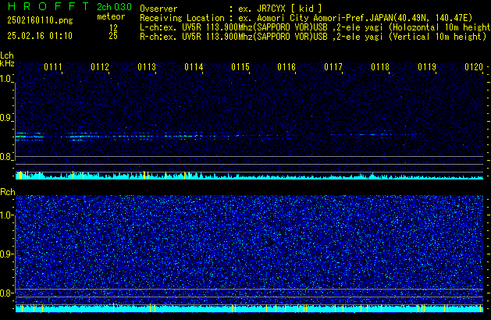Click the L-ch UV5R receiver description line
The image size is (491, 320).
(315, 27)
